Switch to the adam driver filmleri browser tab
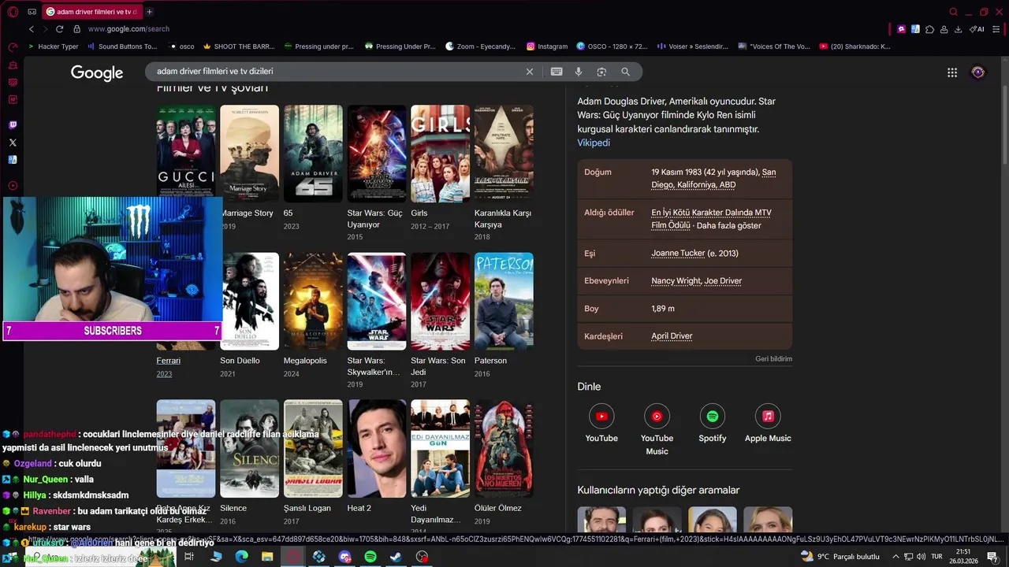The height and width of the screenshot is (567, 1009). [x=91, y=12]
